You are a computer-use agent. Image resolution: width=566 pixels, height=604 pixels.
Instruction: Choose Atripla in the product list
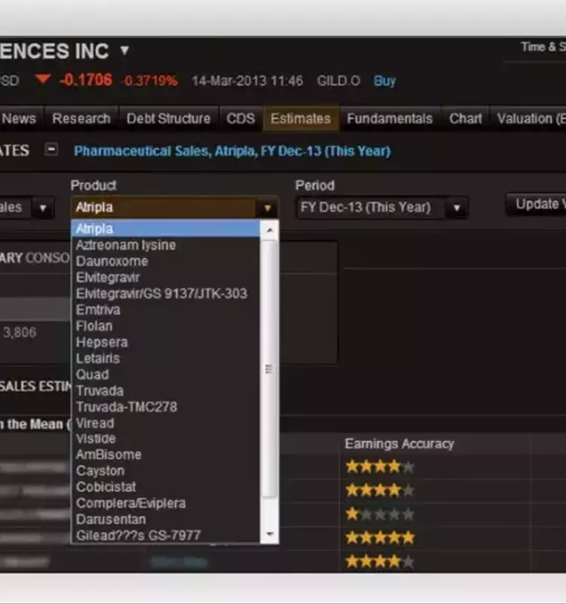pyautogui.click(x=165, y=229)
